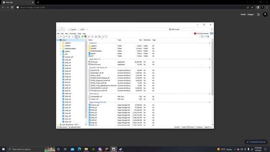The width and height of the screenshot is (270, 152).
Task: Reload the Chrome page
Action: (12, 8)
